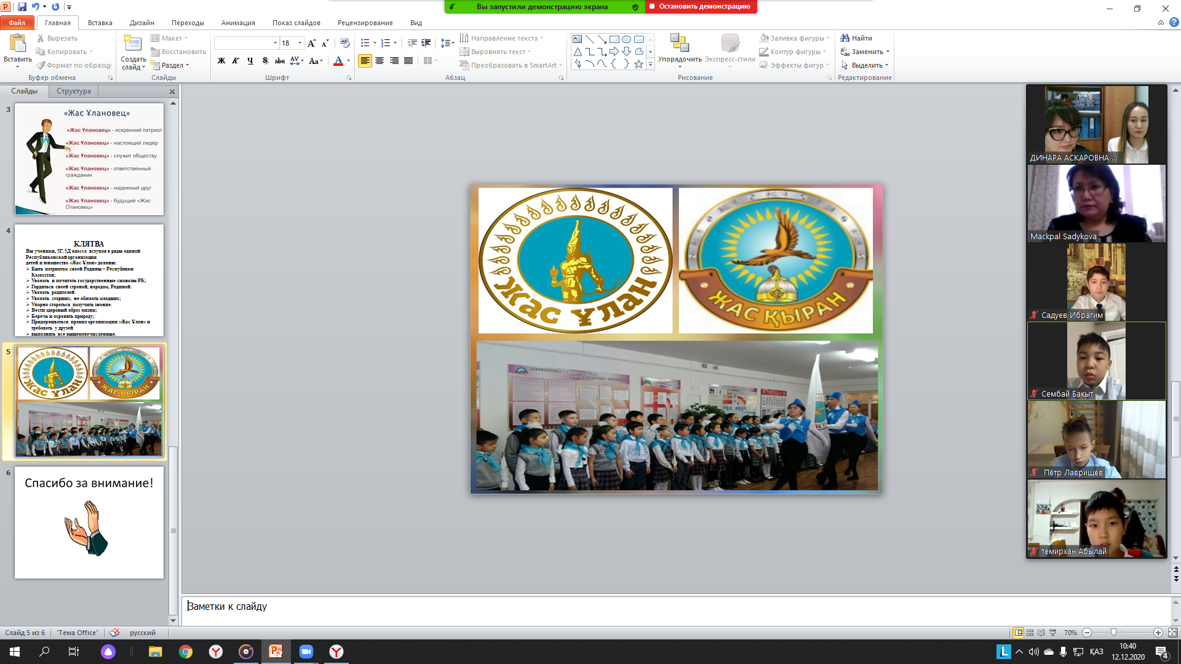Click the Clear formatting eraser icon

point(345,43)
